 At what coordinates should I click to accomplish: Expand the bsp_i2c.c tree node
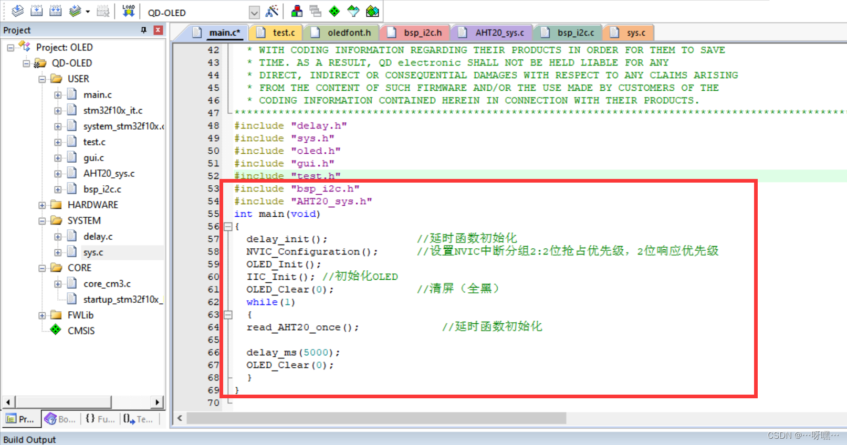[x=58, y=189]
